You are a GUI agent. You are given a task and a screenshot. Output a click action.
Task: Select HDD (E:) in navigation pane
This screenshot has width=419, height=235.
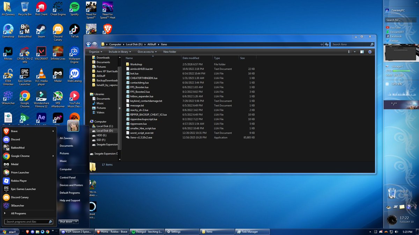[102, 135]
